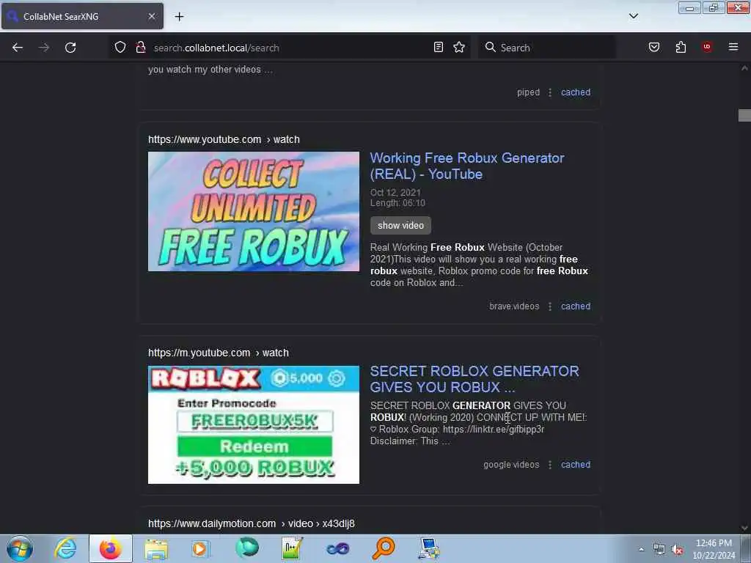Launch Internet Explorer from the taskbar
This screenshot has width=751, height=563.
click(65, 548)
